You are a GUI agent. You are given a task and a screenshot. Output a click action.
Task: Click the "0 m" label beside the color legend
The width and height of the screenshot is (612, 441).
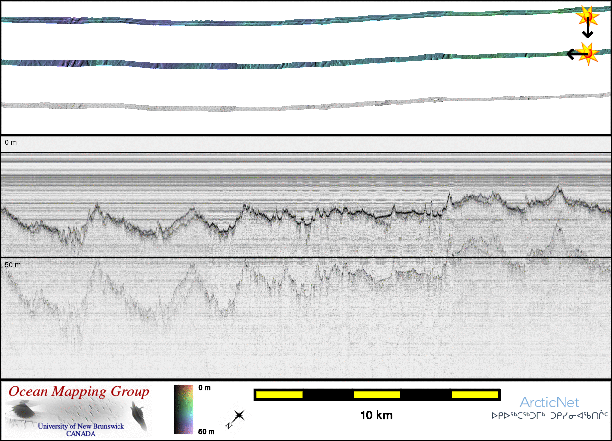(205, 388)
